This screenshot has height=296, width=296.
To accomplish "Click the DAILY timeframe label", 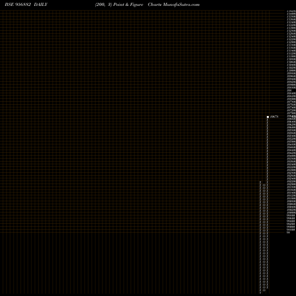I will (x=41, y=5).
